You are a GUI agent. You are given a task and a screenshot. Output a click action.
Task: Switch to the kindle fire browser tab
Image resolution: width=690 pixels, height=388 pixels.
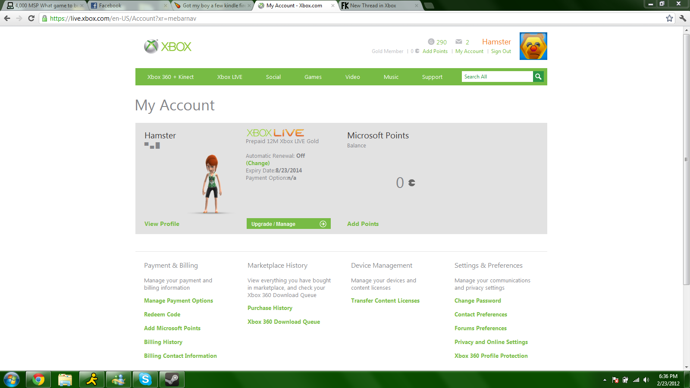tap(213, 6)
